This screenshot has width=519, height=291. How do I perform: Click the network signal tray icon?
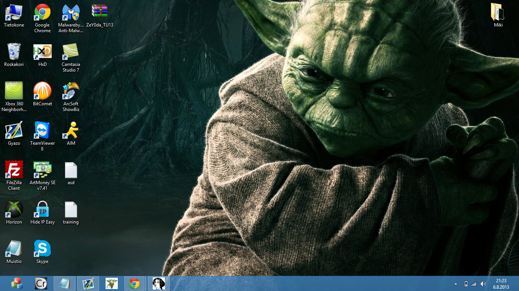click(474, 284)
